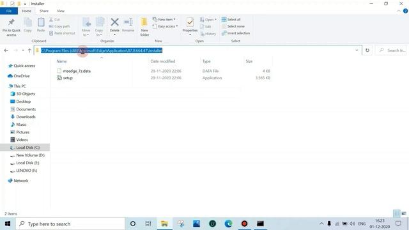This screenshot has height=230, width=409.
Task: Open the File tab
Action: [9, 11]
